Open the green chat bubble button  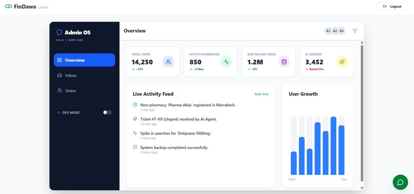tap(400, 182)
